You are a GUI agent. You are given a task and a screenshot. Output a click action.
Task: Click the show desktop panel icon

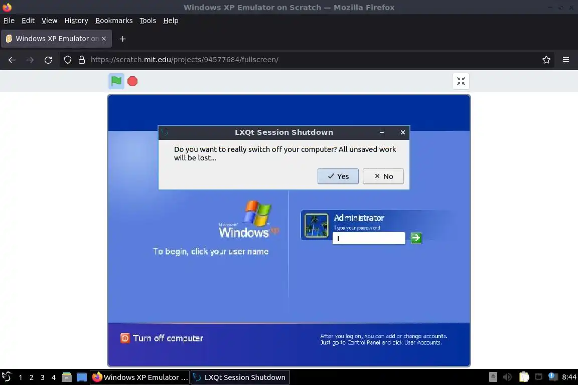coord(81,377)
